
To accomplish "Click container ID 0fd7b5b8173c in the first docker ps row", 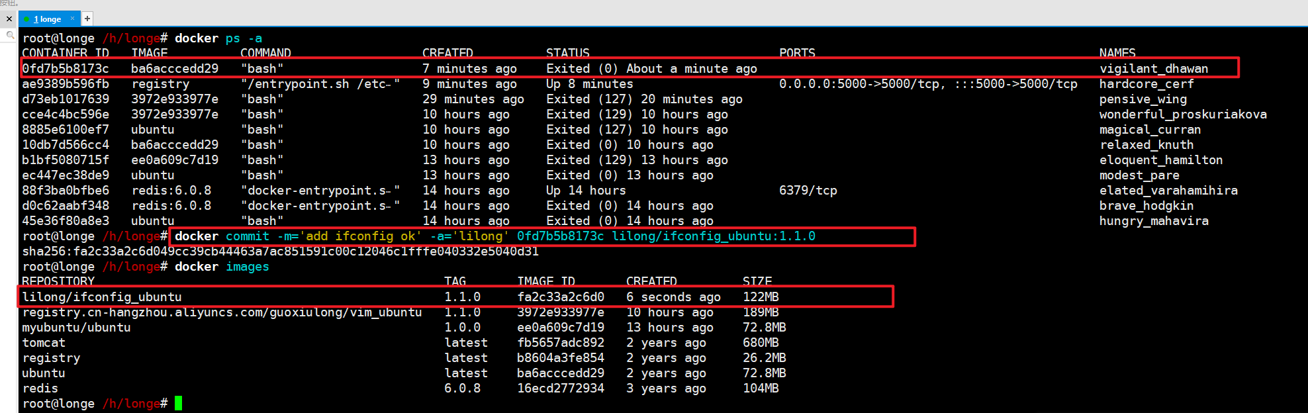I will point(66,69).
